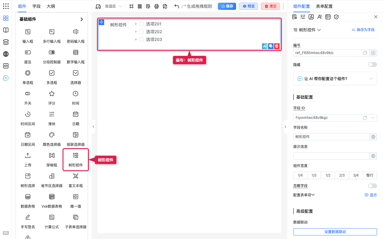Select the 上传 upload component
Viewport: 383px width, 239px height.
pos(28,160)
